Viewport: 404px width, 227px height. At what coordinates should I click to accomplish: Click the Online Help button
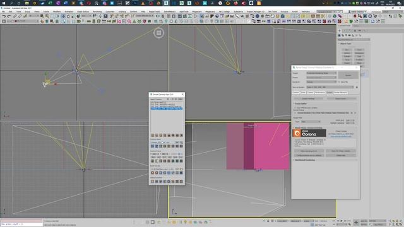point(341,155)
